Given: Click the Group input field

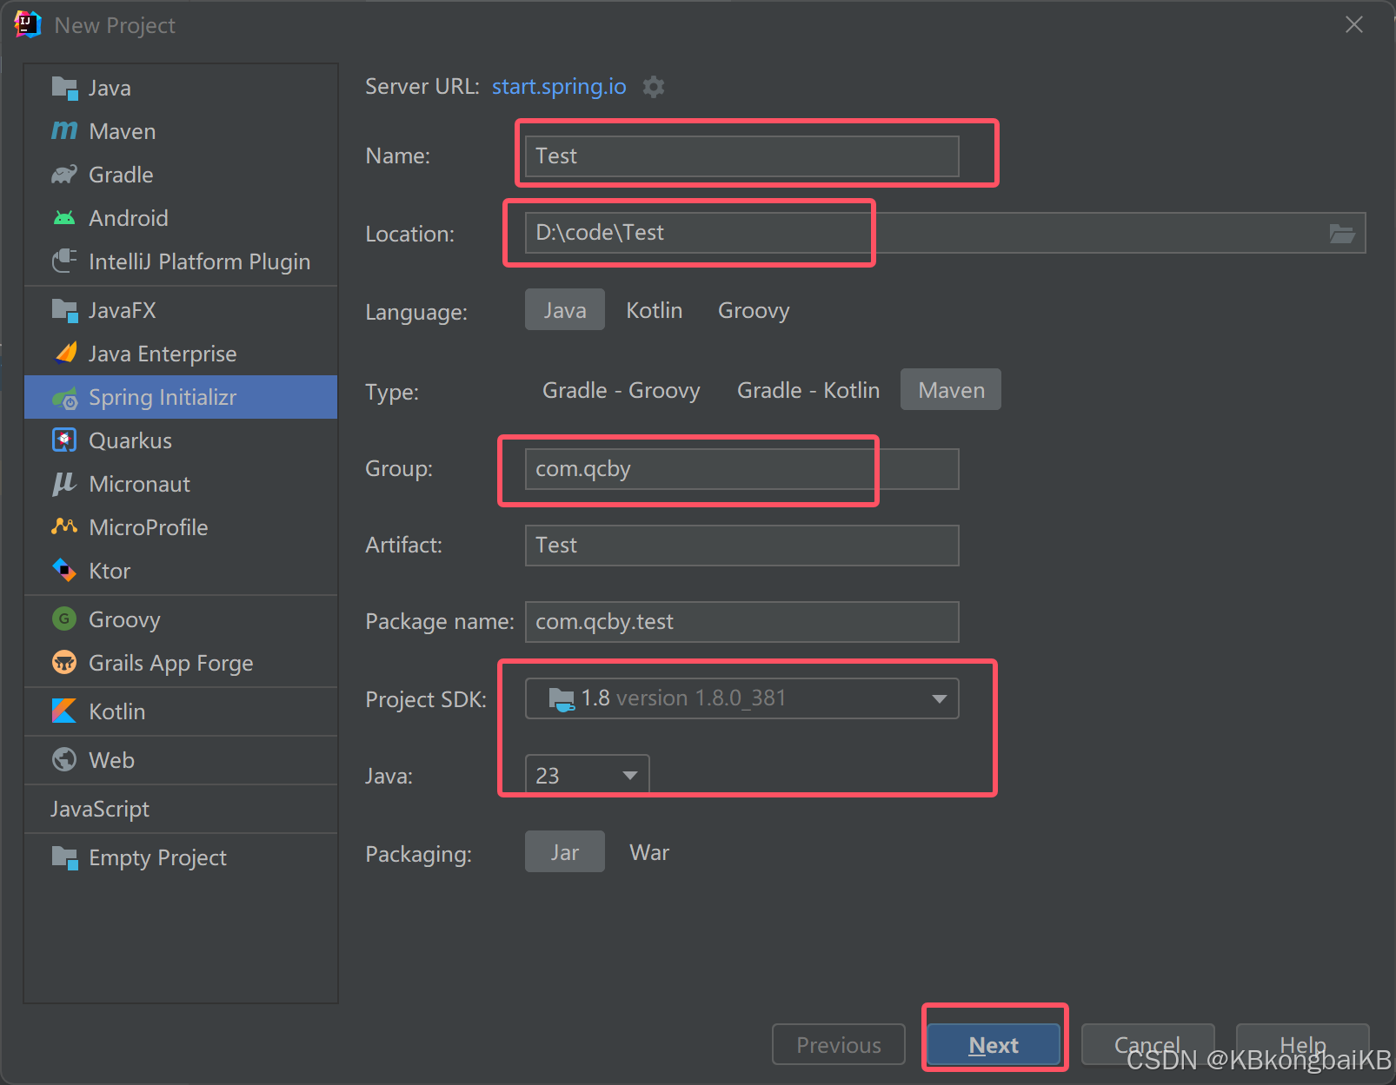Looking at the screenshot, I should click(x=742, y=469).
